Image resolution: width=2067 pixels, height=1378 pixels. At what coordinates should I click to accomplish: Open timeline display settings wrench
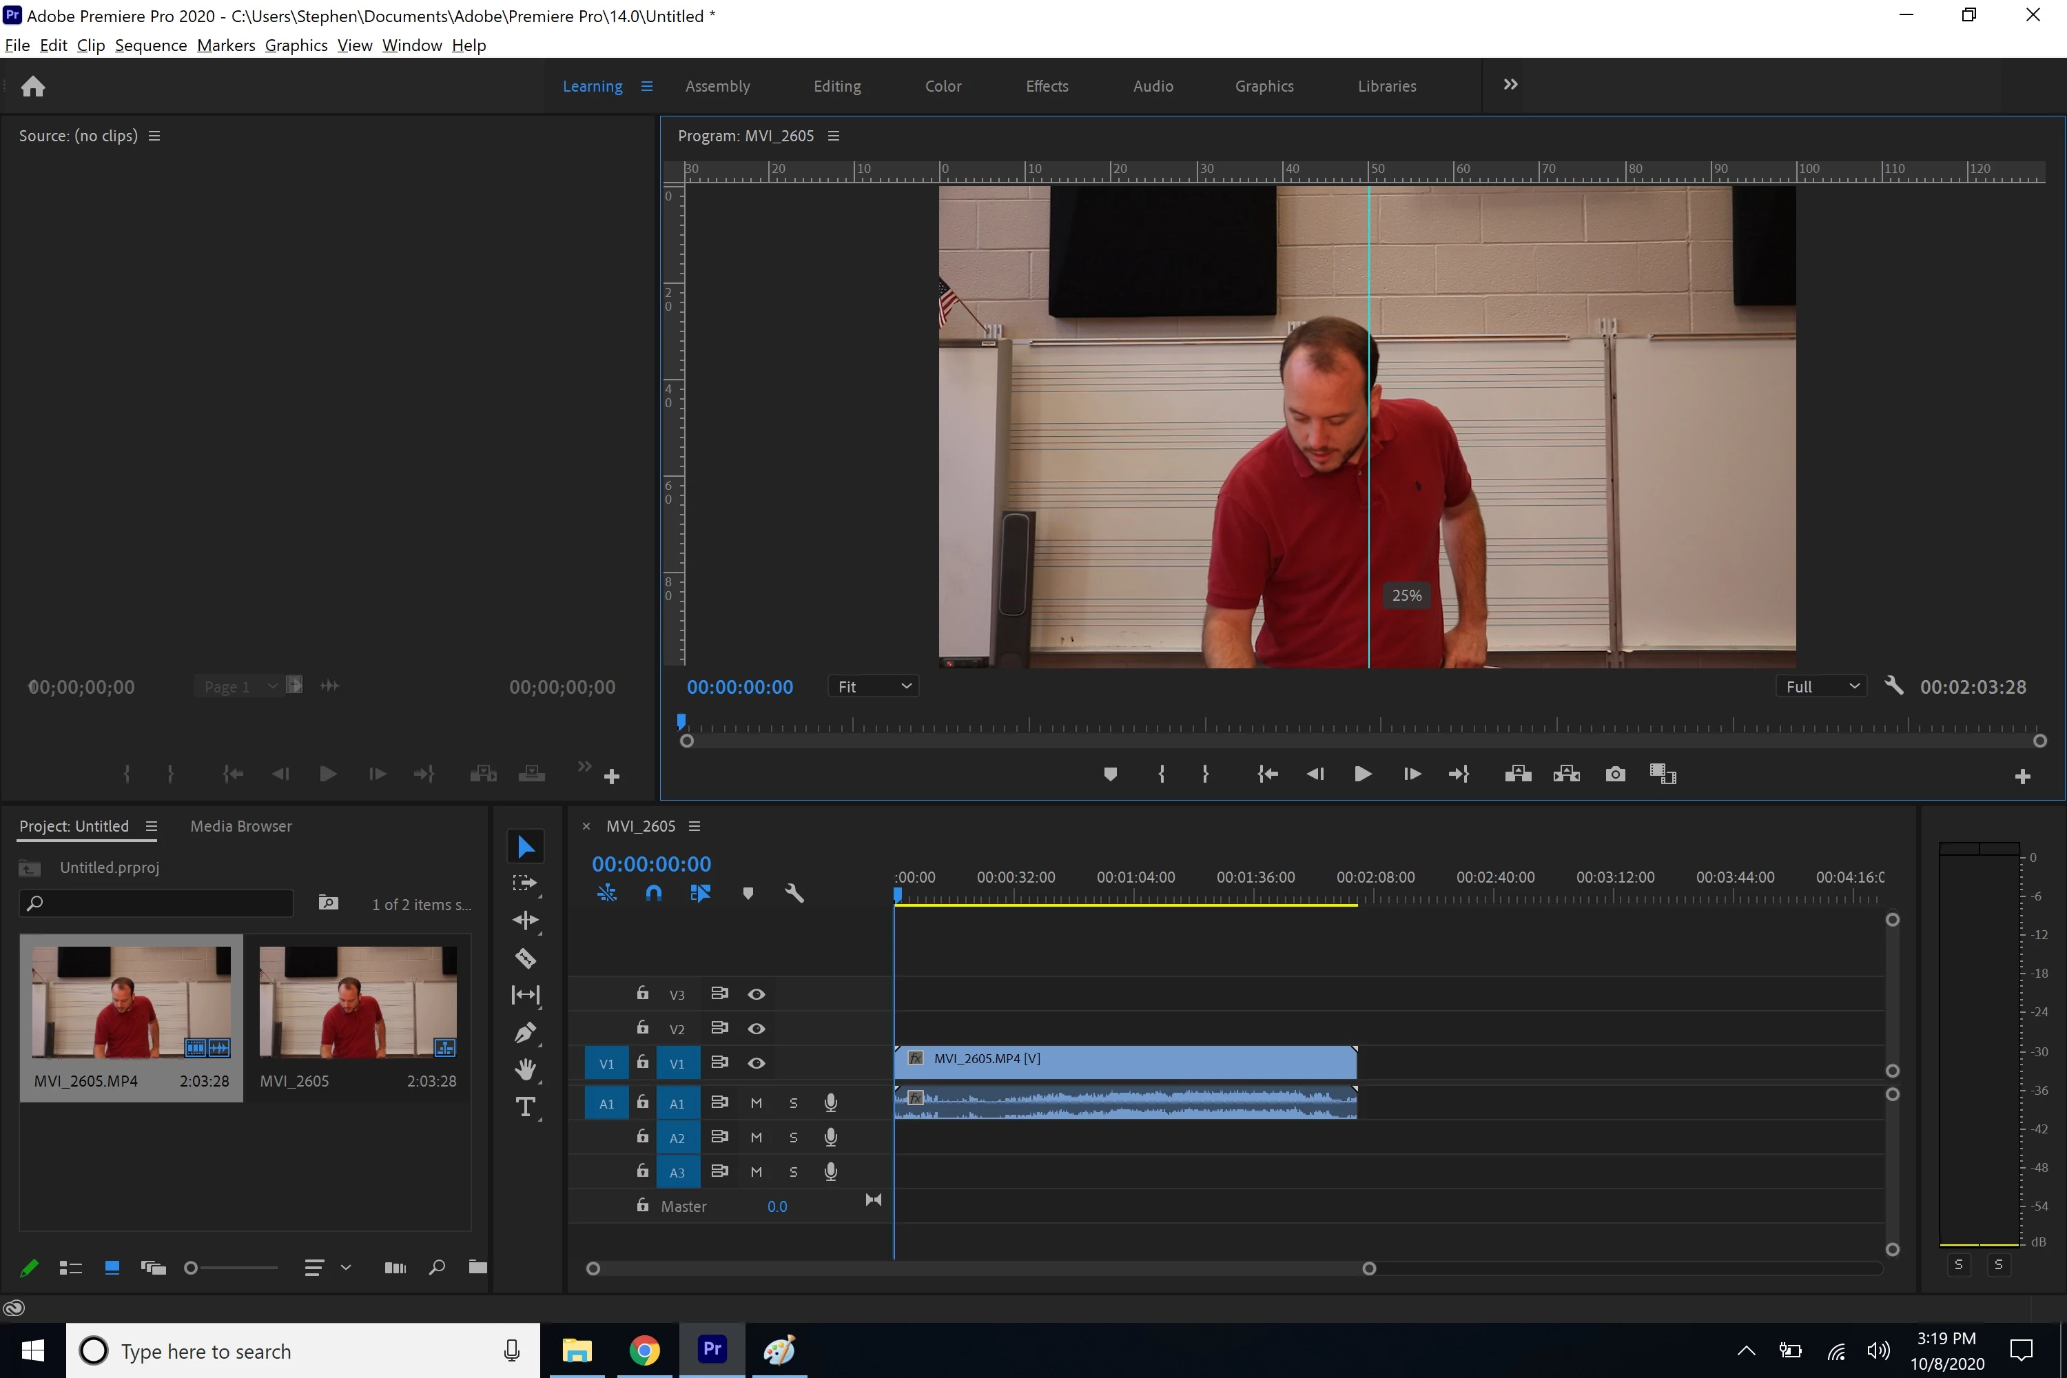click(794, 893)
